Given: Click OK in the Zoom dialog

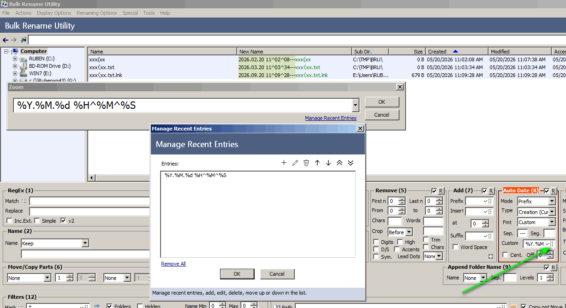Looking at the screenshot, I should point(382,102).
